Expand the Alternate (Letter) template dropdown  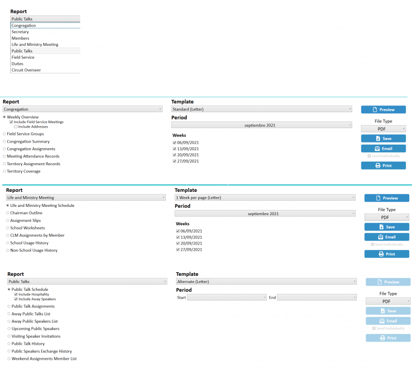(x=266, y=282)
